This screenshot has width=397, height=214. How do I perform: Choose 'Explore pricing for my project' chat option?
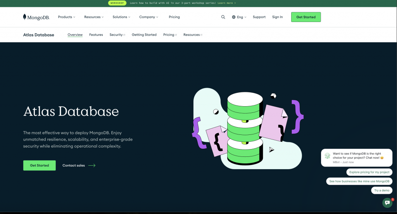[369, 172]
